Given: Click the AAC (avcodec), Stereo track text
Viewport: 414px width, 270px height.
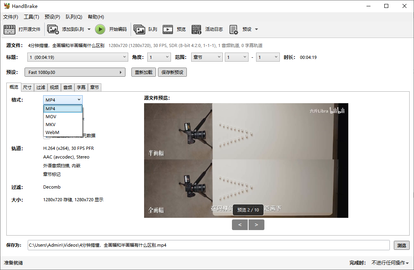Looking at the screenshot, I should pyautogui.click(x=66, y=157).
